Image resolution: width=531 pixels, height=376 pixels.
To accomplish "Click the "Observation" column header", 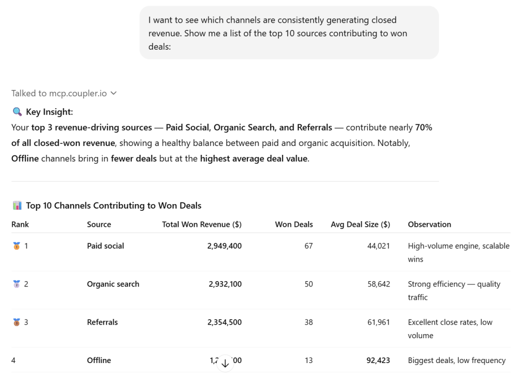I will (x=429, y=224).
